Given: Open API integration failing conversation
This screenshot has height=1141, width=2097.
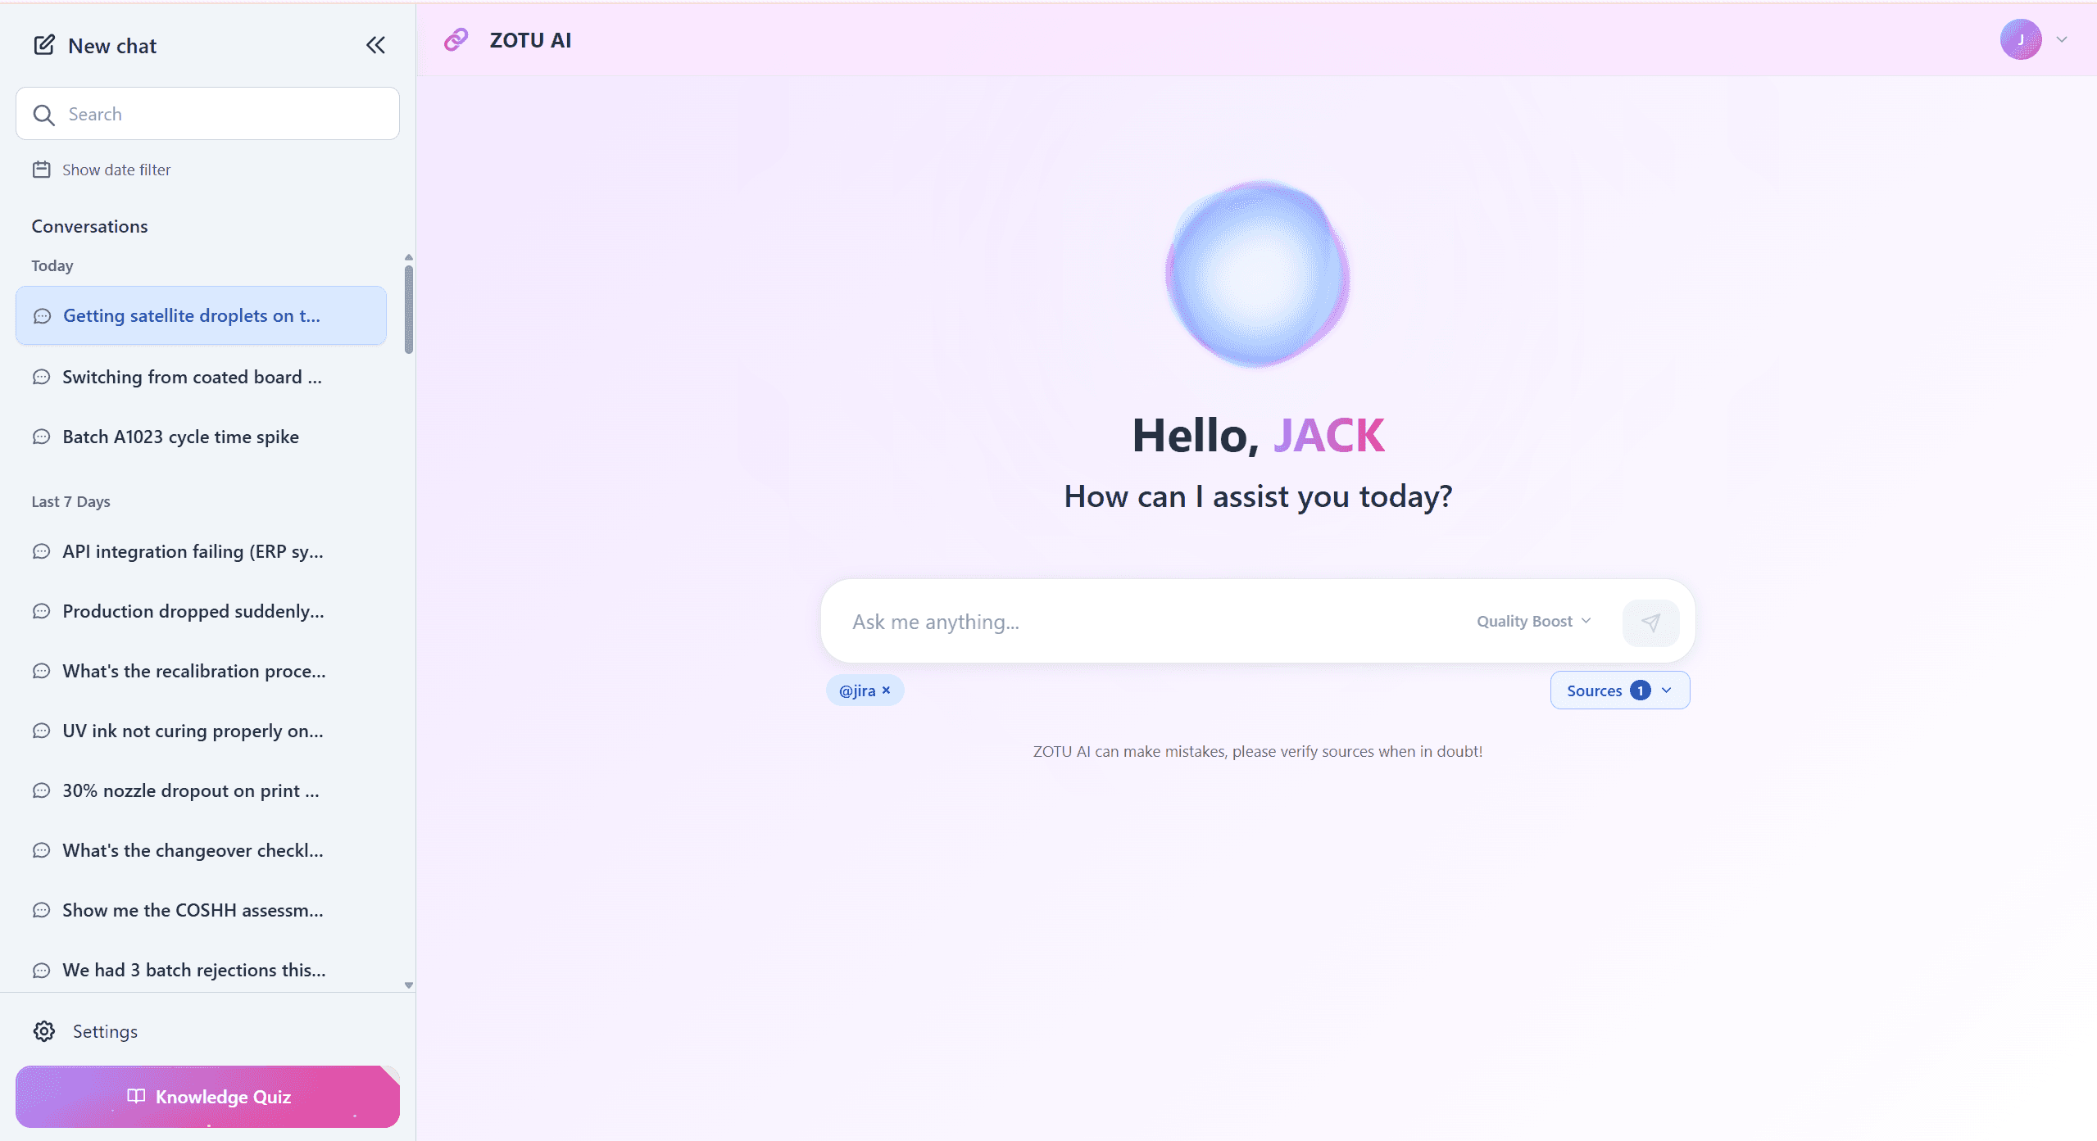Looking at the screenshot, I should click(193, 551).
